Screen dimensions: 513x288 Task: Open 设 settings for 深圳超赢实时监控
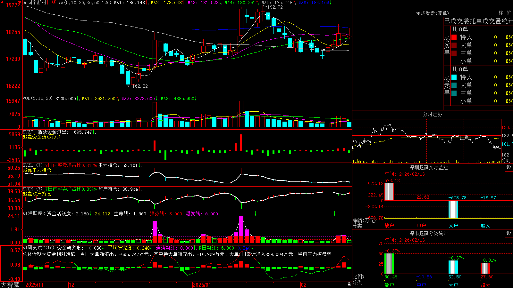pyautogui.click(x=509, y=167)
